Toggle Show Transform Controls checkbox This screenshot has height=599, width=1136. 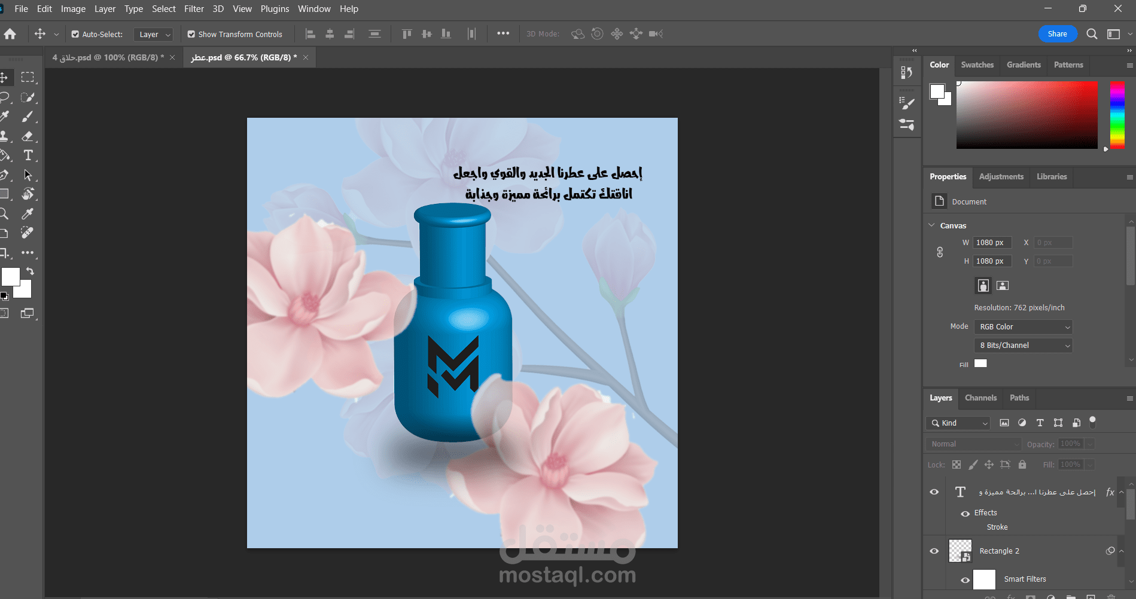[x=191, y=34]
